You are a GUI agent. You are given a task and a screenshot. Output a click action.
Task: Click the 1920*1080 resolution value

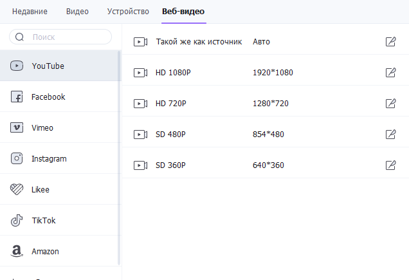point(273,72)
